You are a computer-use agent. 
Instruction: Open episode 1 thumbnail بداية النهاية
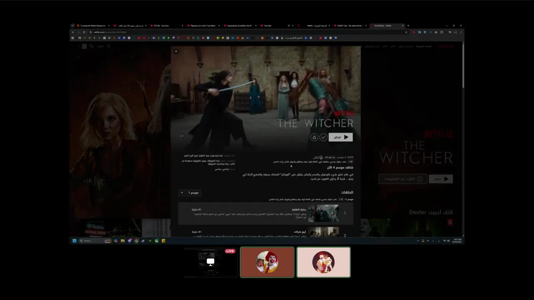click(x=324, y=213)
